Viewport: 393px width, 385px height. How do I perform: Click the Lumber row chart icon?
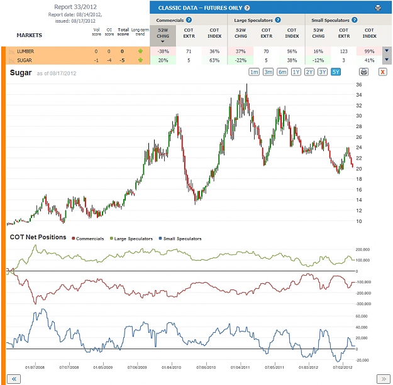[11, 52]
